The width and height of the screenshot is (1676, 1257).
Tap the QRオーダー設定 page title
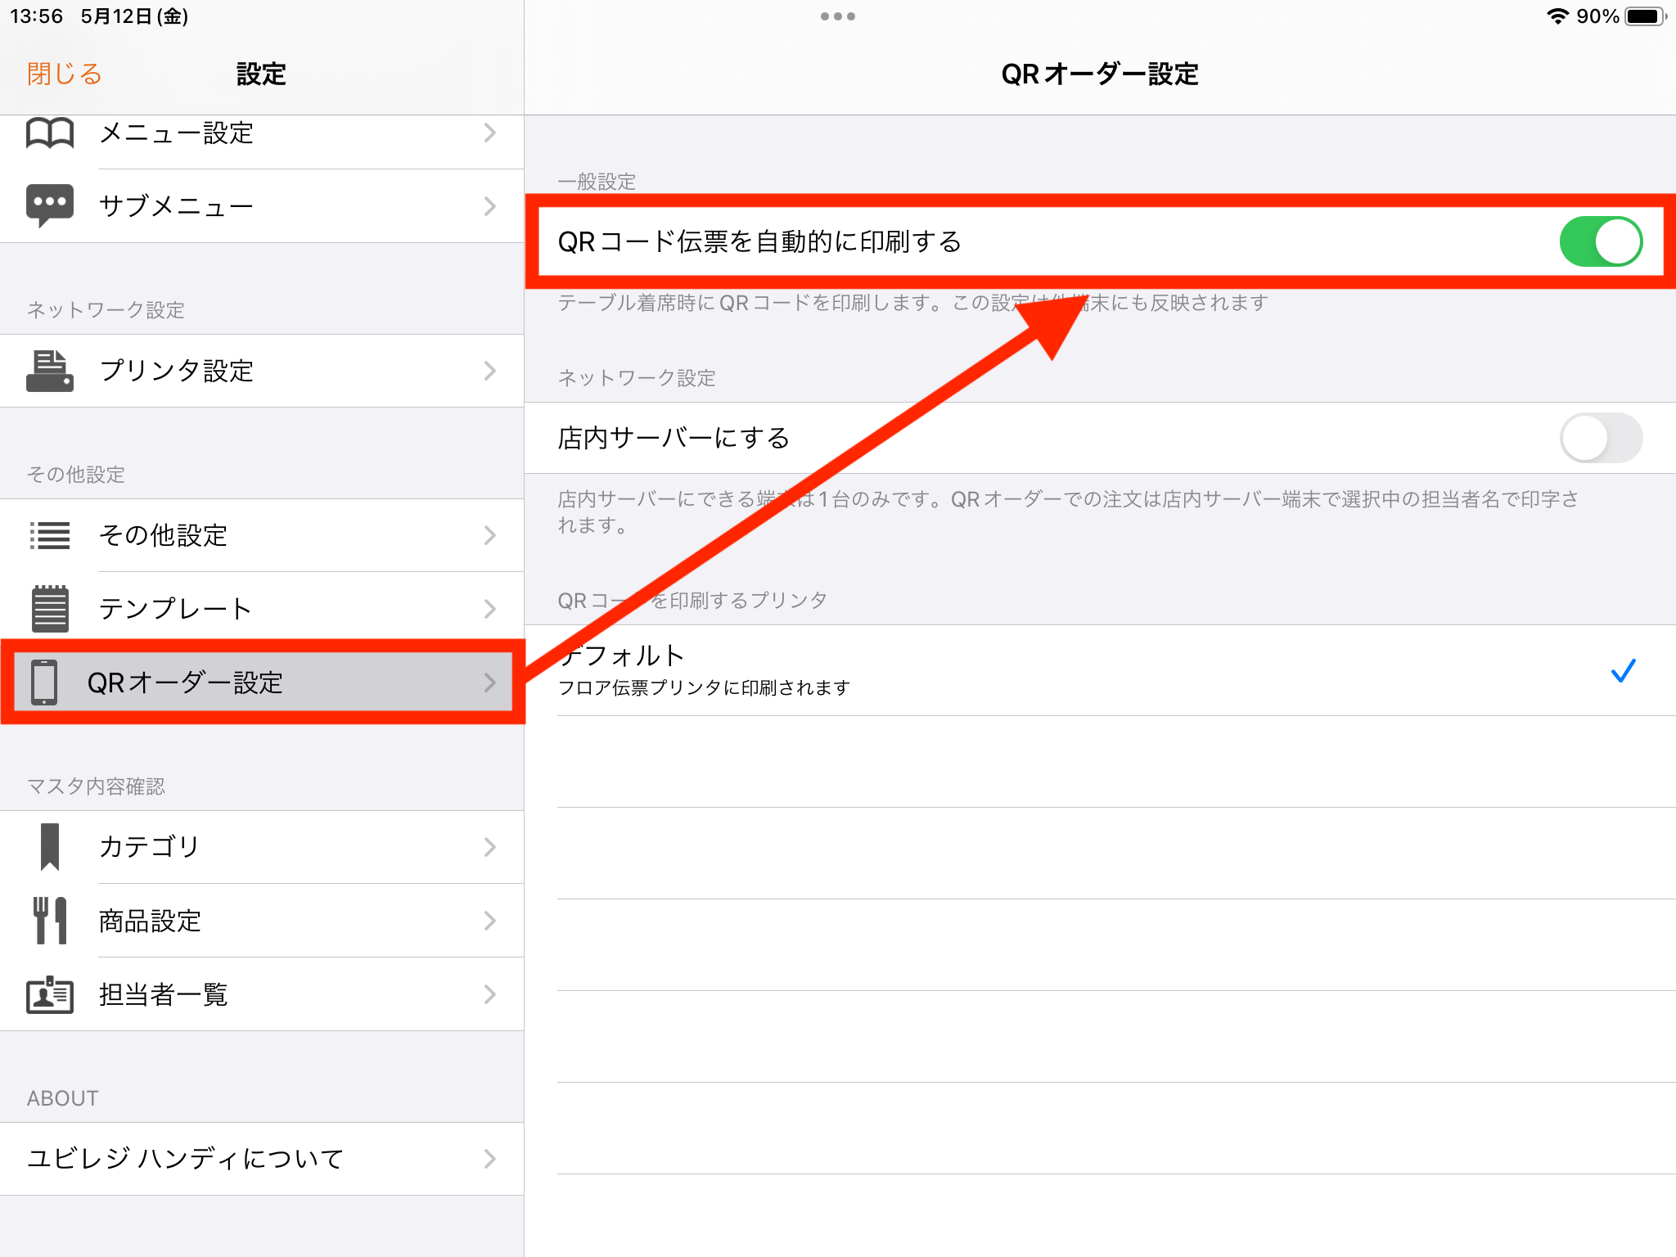pyautogui.click(x=1100, y=74)
